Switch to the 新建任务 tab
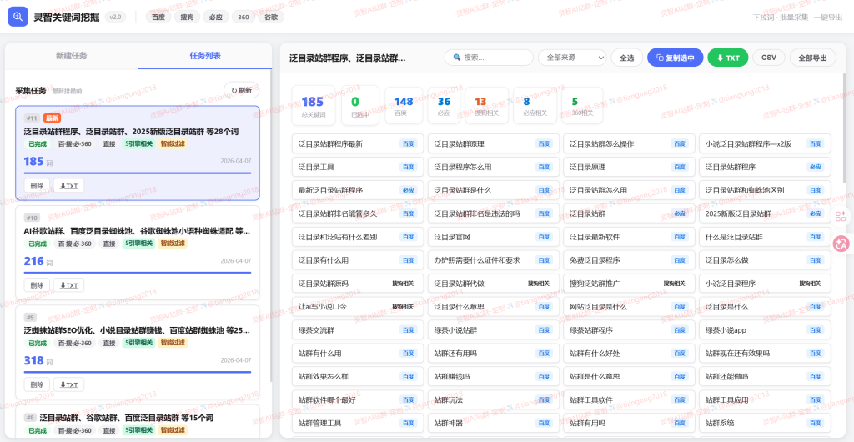The image size is (854, 442). 72,56
